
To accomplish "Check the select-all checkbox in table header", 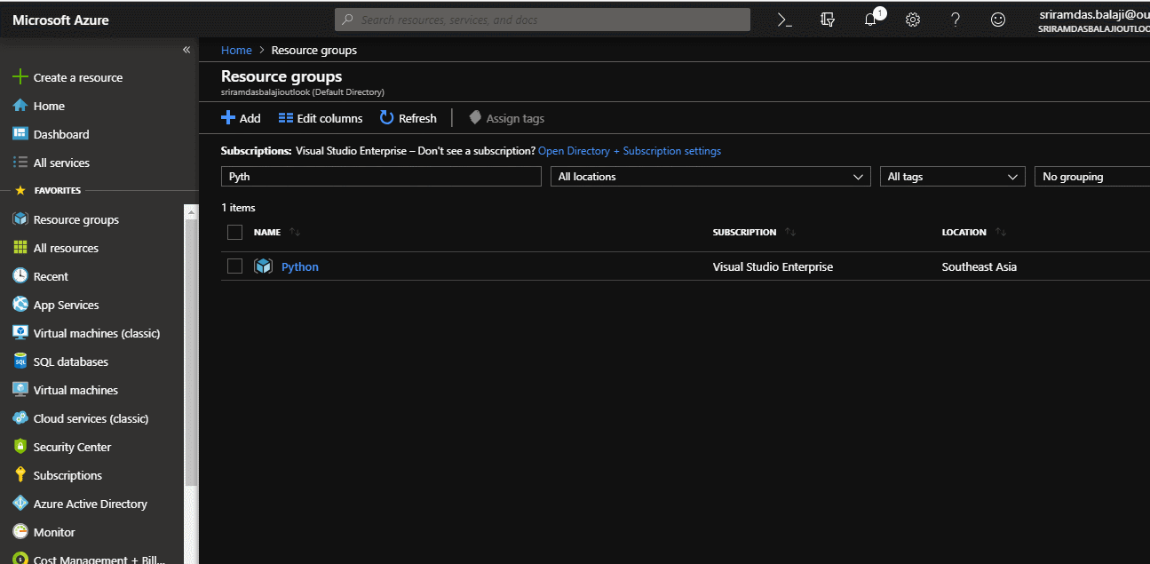I will (x=234, y=232).
